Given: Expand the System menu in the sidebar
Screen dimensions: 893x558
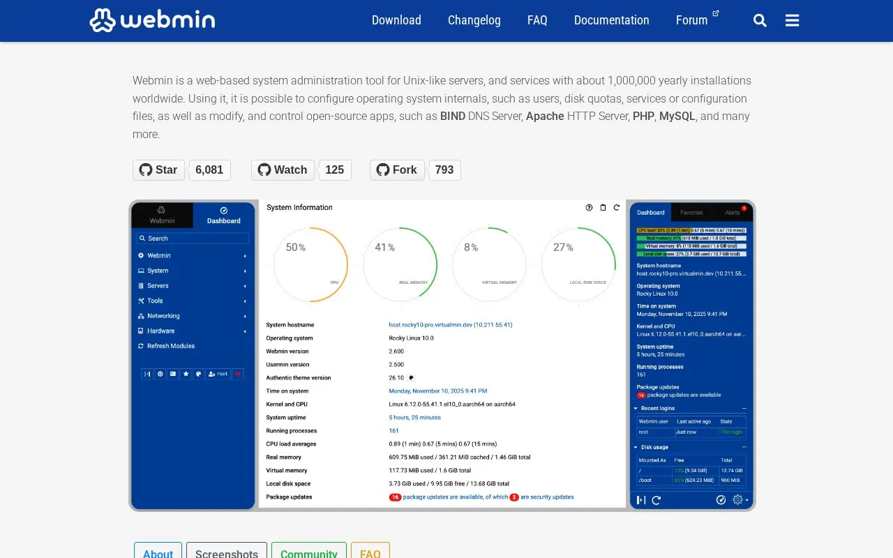Looking at the screenshot, I should [193, 271].
